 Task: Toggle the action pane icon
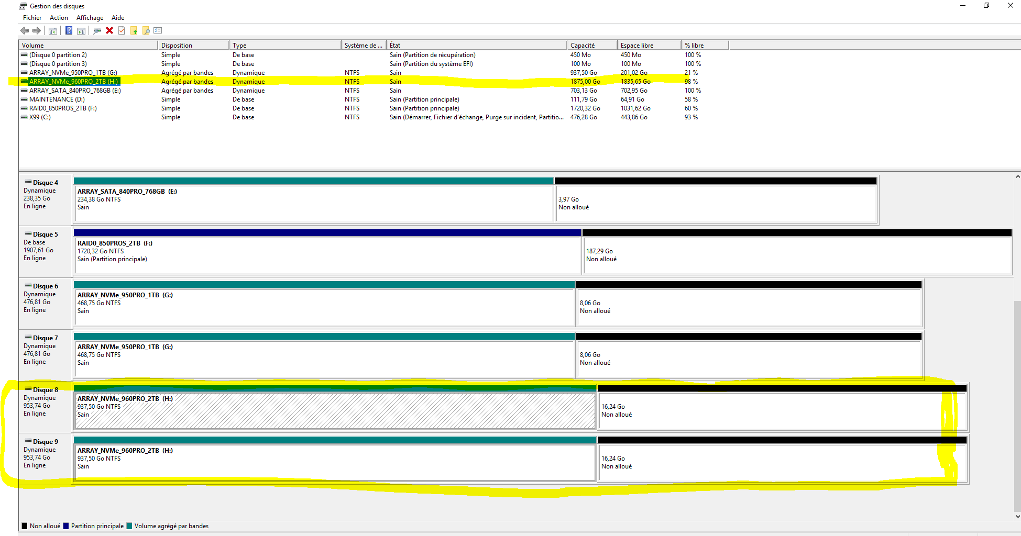(x=81, y=31)
